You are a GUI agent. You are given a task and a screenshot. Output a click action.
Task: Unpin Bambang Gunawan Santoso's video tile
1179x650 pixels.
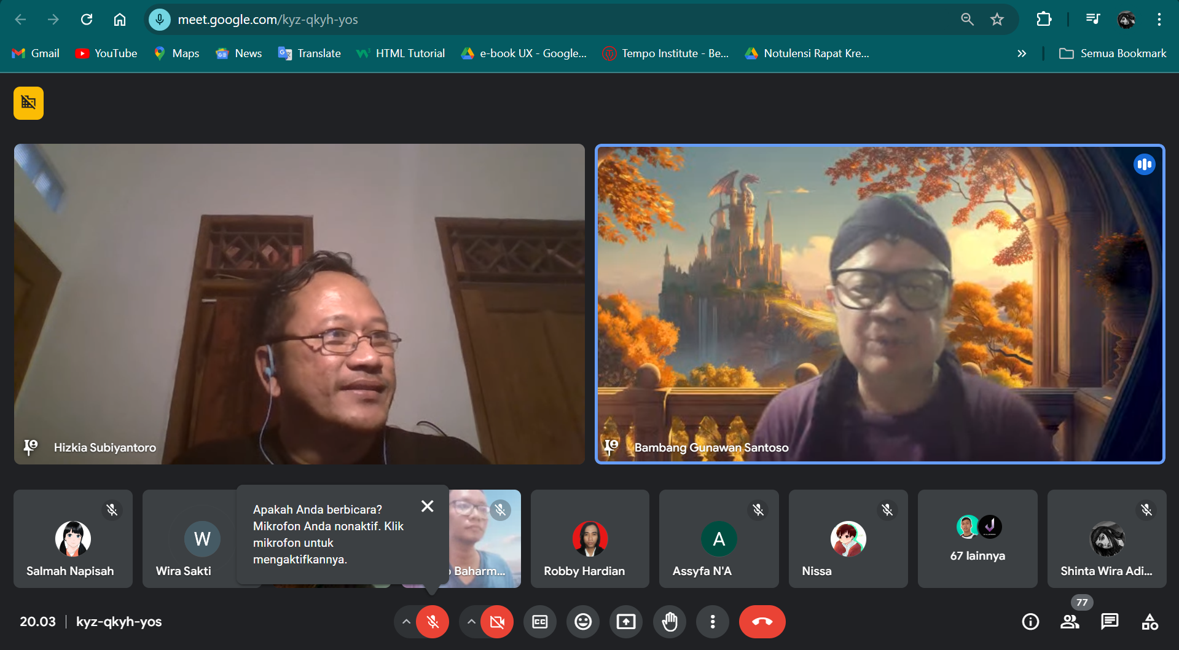click(x=611, y=447)
